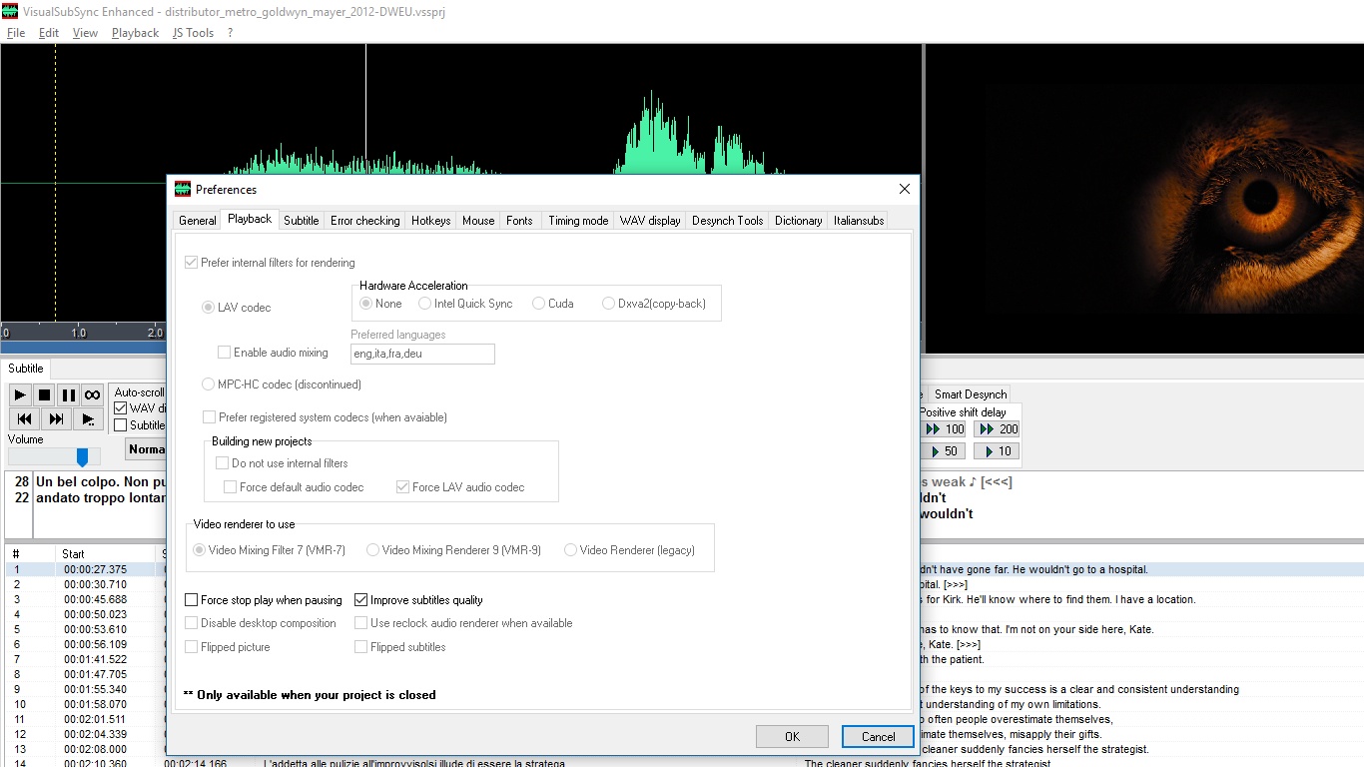
Task: Switch to the Desynch Tools tab
Action: 728,221
